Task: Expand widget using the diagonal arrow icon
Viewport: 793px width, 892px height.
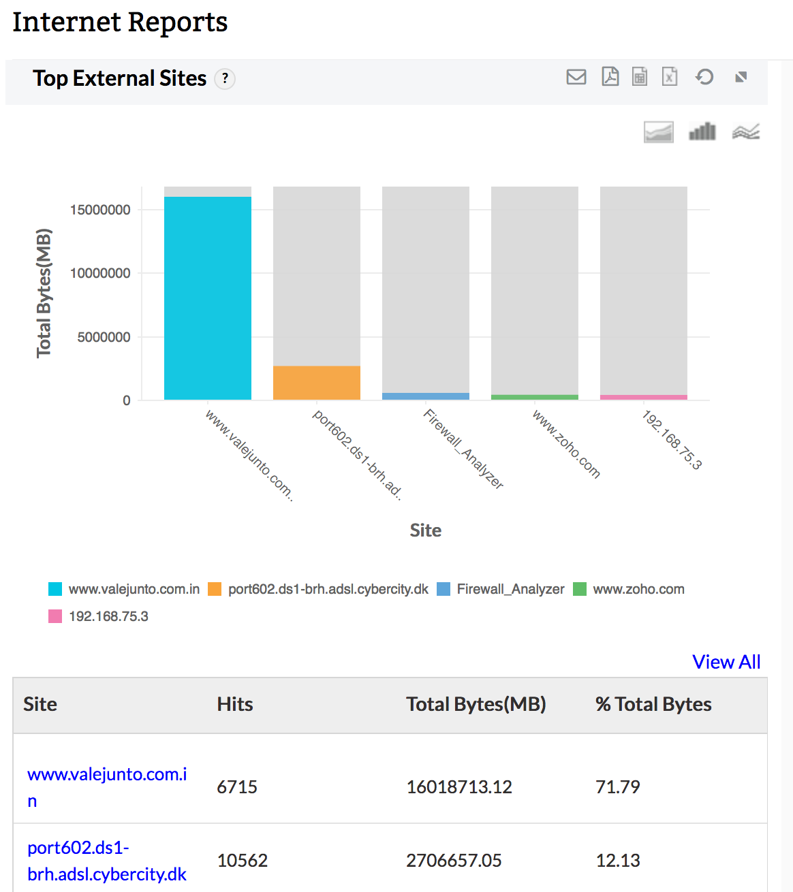Action: pos(741,77)
